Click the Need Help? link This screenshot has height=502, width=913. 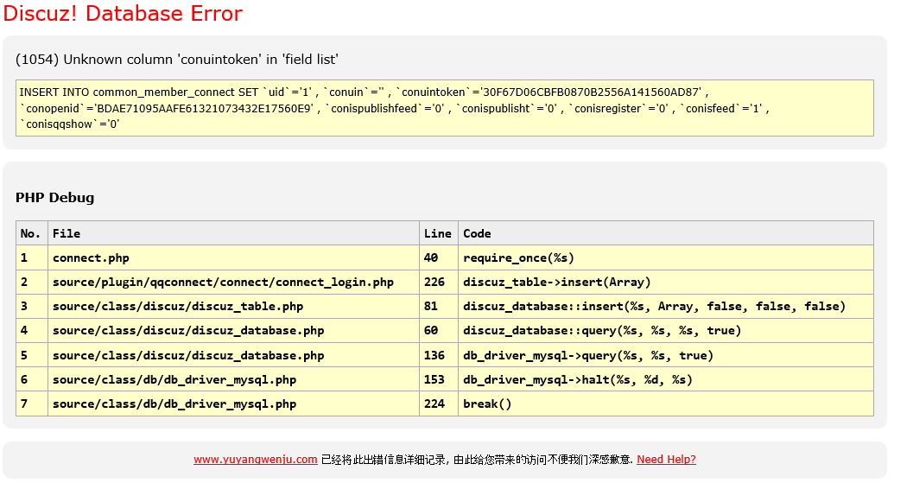click(x=666, y=460)
